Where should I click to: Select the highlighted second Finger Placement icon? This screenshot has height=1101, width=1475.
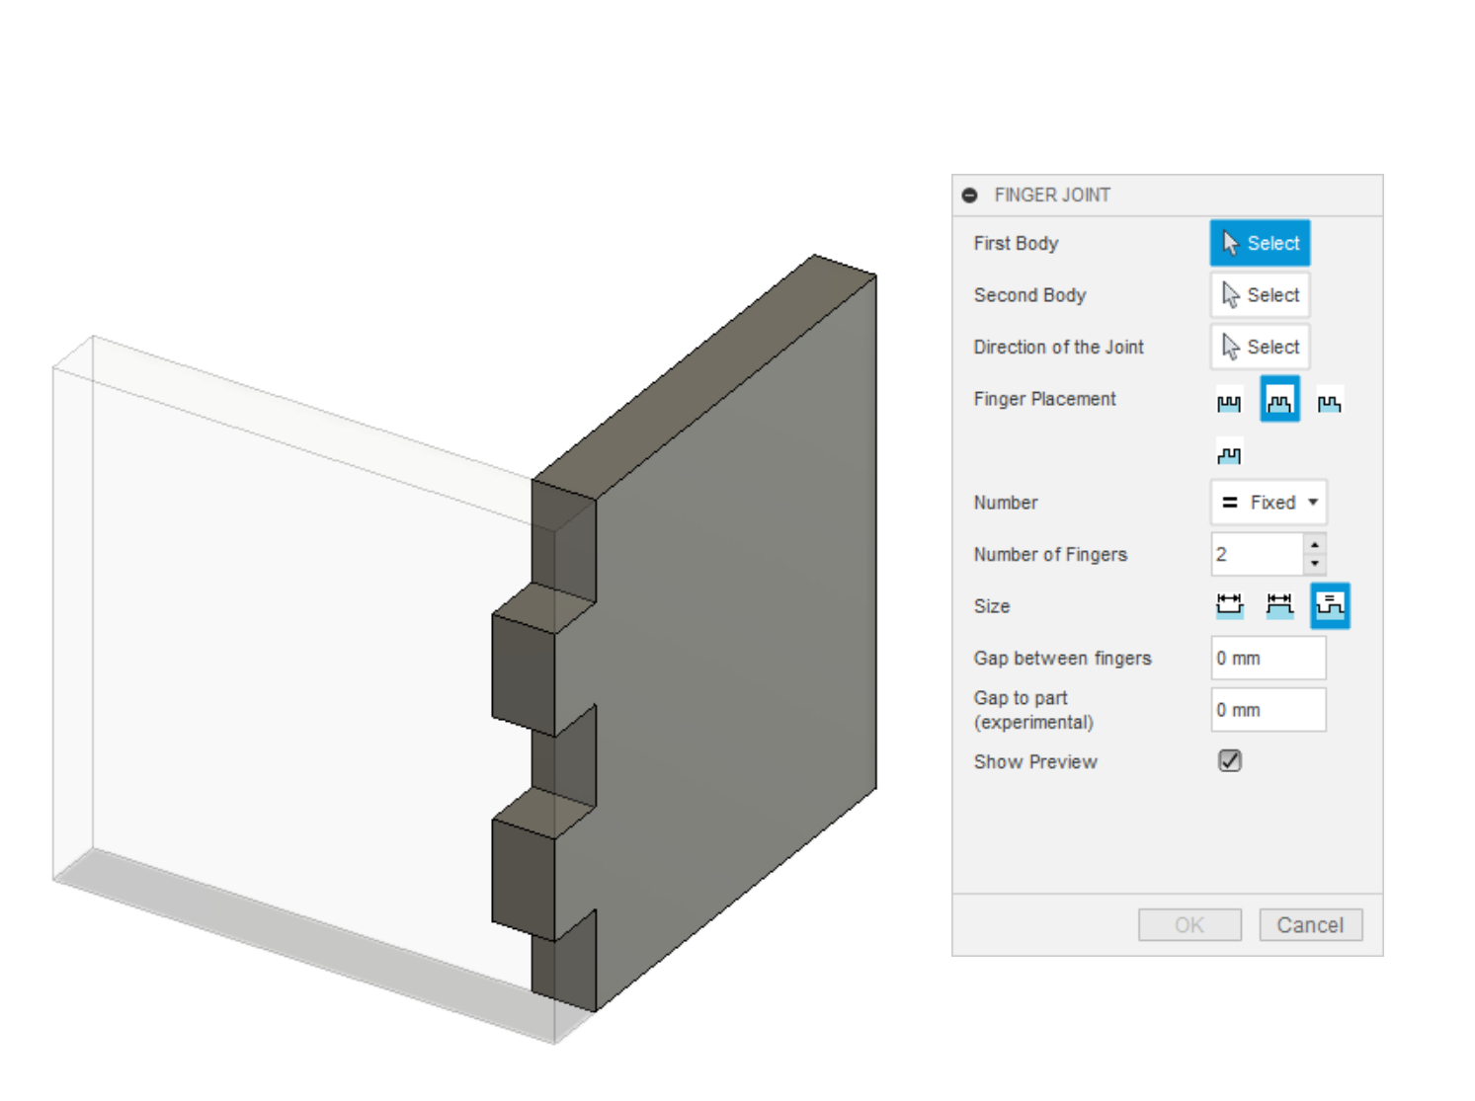click(x=1279, y=401)
